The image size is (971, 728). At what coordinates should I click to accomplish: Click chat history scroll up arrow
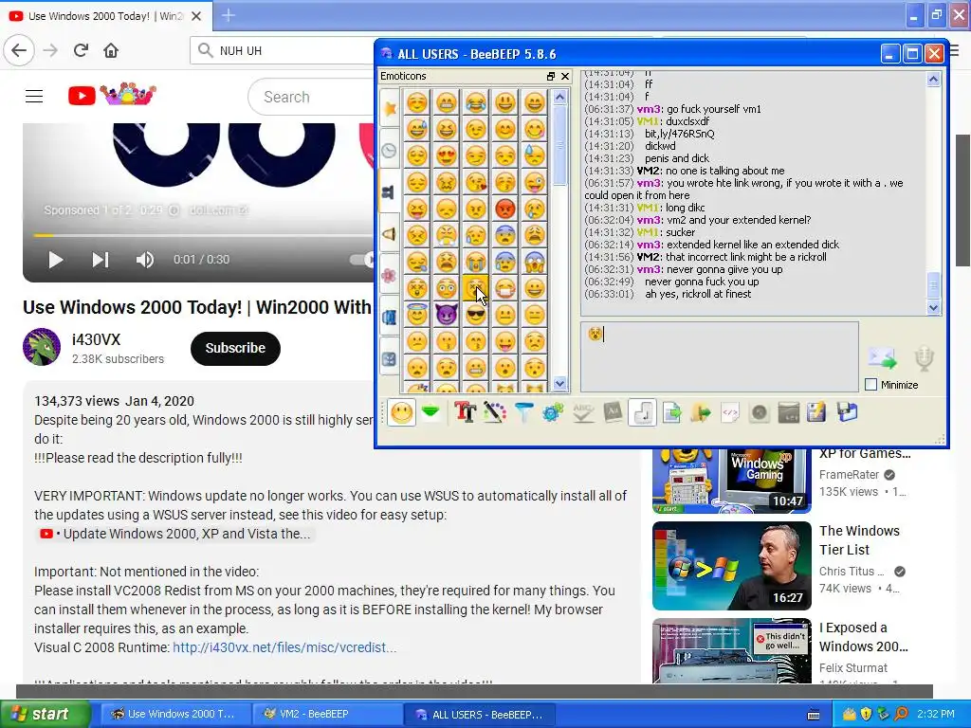pyautogui.click(x=933, y=80)
